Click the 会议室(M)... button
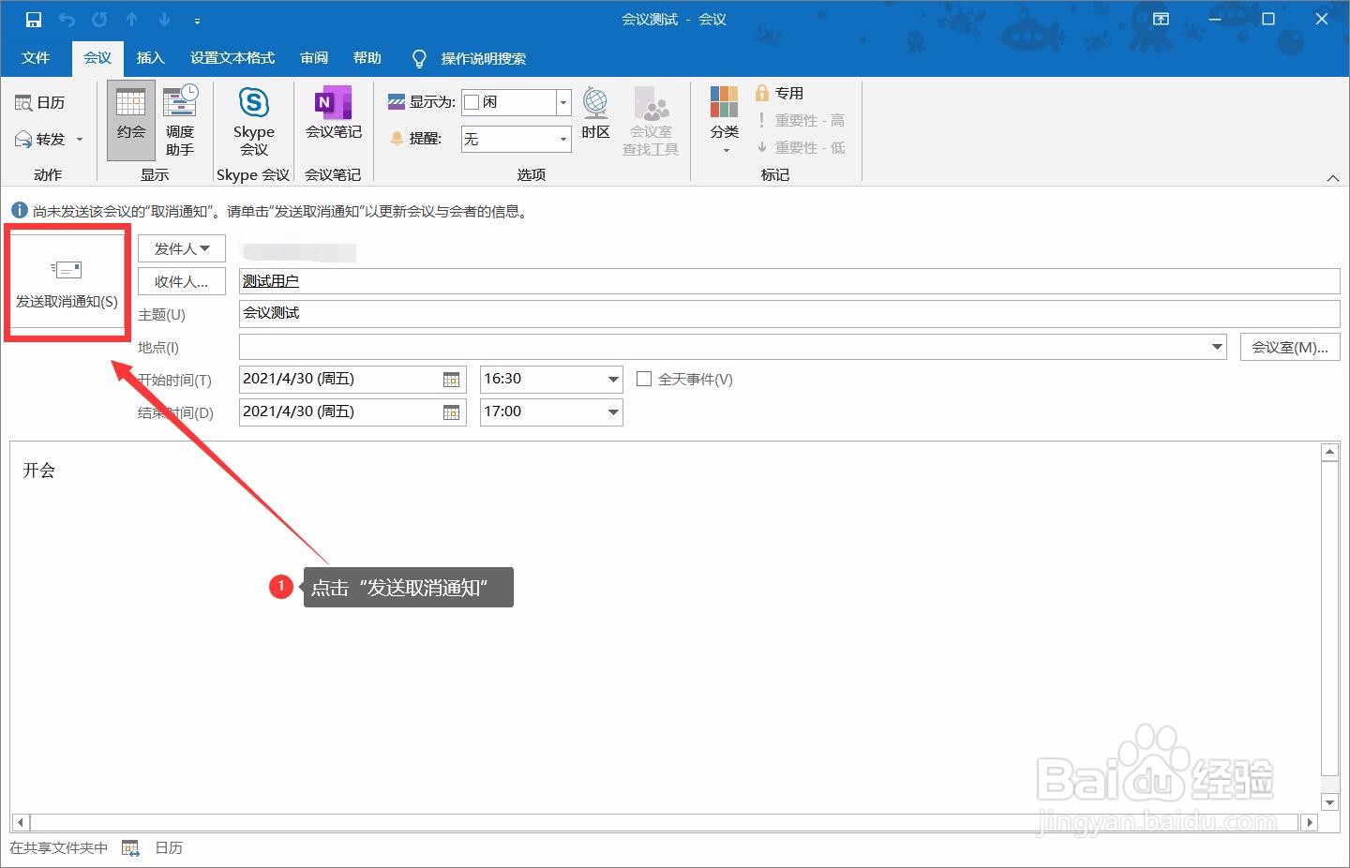 (x=1290, y=347)
